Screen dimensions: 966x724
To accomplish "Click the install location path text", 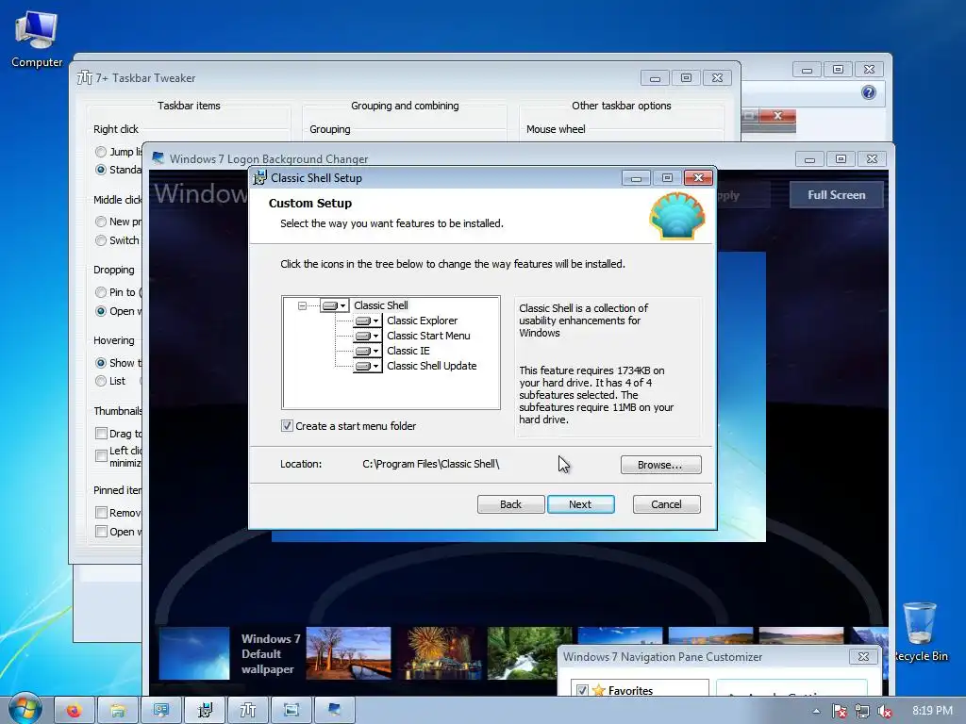I will coord(430,464).
